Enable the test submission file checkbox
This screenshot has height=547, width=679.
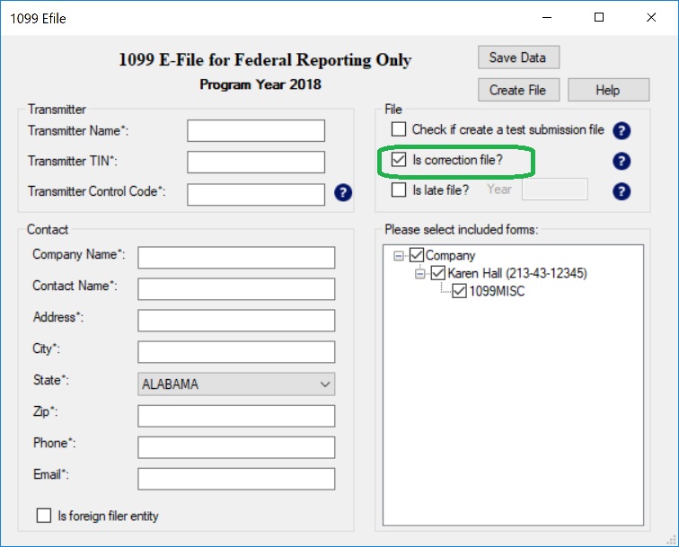point(399,130)
